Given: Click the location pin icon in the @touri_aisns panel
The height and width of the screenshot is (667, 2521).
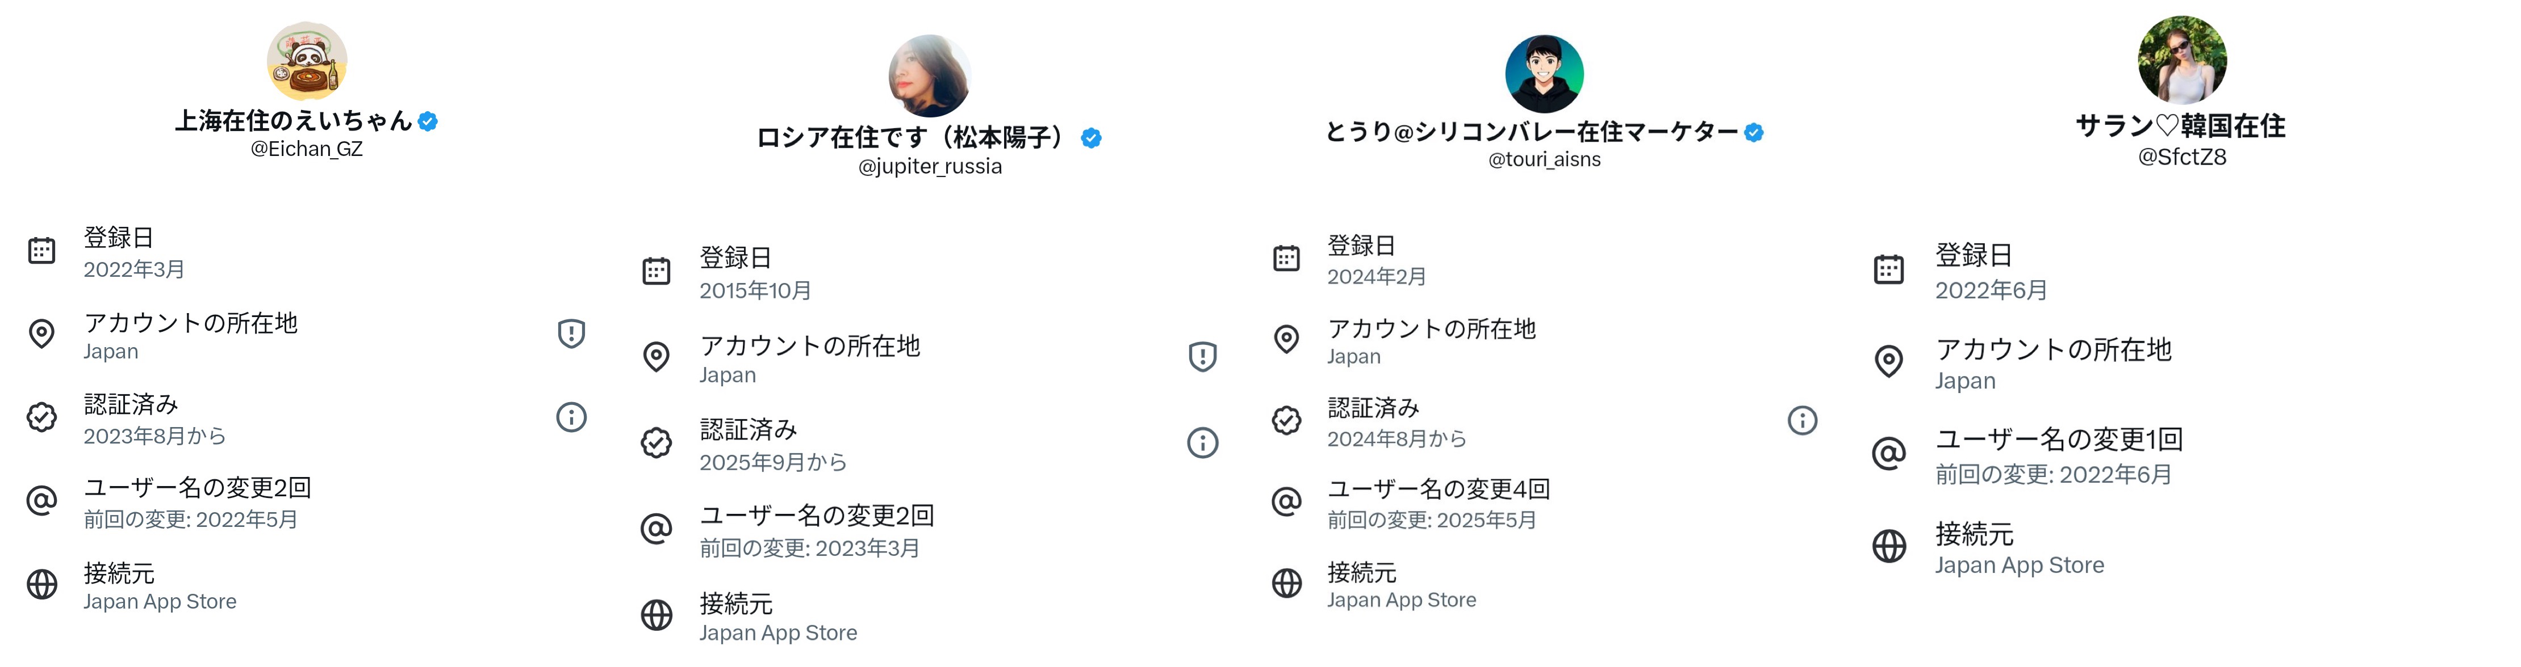Looking at the screenshot, I should pos(1287,339).
